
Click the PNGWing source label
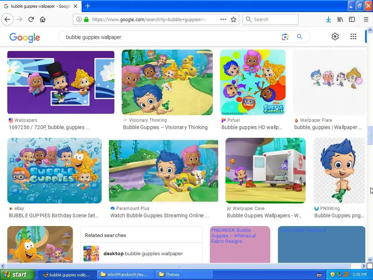(330, 208)
